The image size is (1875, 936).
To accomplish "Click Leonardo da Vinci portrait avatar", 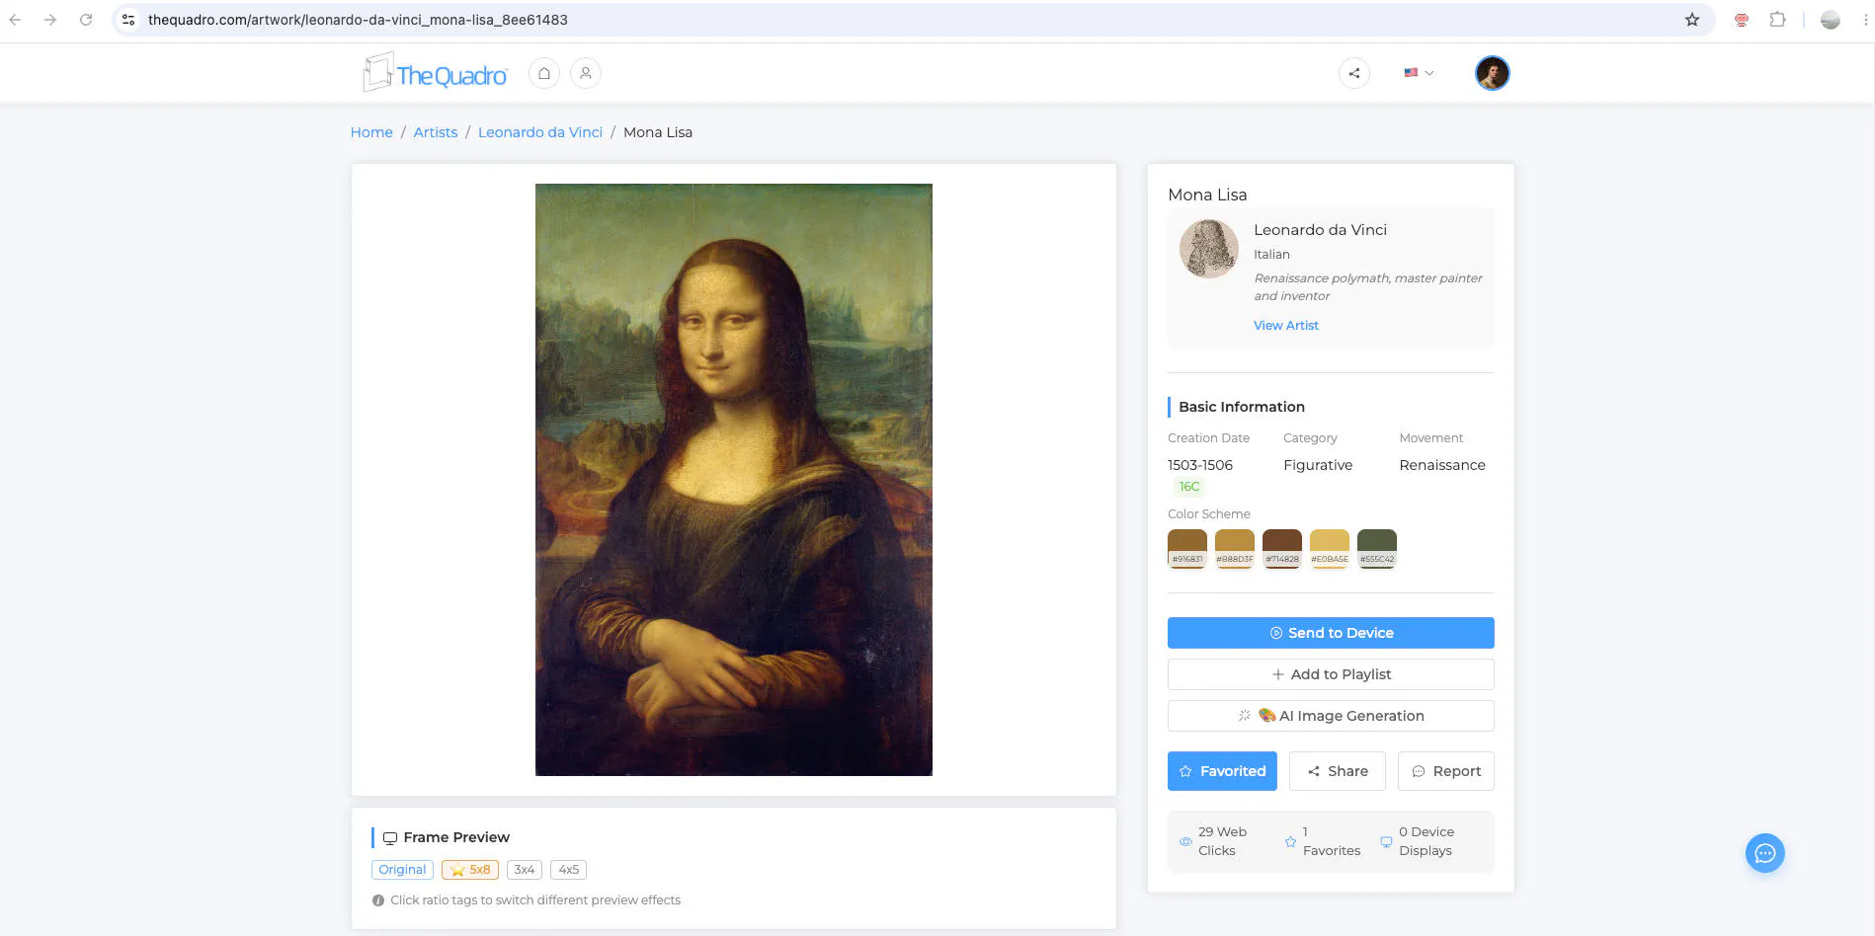I will (x=1209, y=249).
